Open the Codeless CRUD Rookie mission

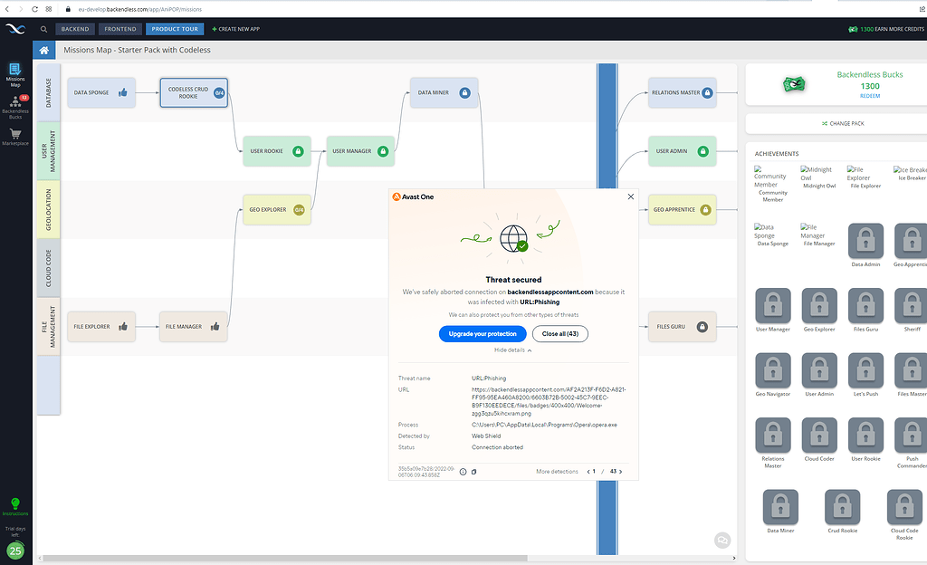pos(194,92)
